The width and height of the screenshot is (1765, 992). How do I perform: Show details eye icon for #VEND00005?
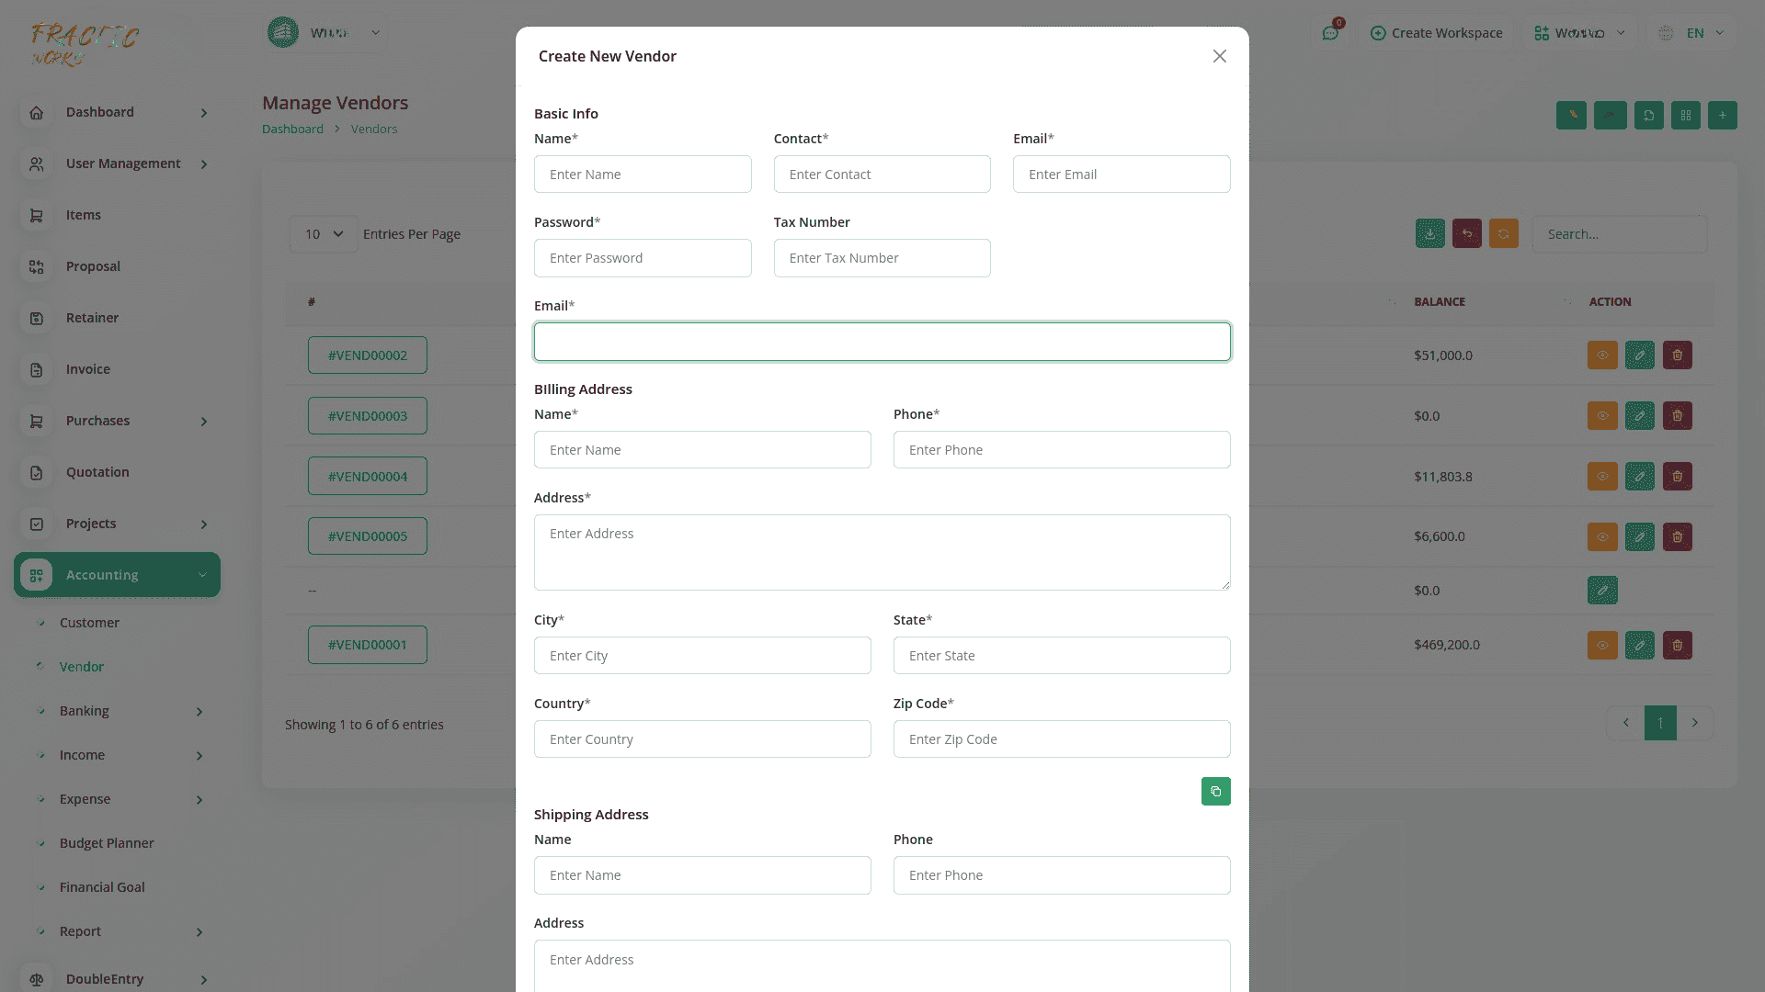(1602, 536)
